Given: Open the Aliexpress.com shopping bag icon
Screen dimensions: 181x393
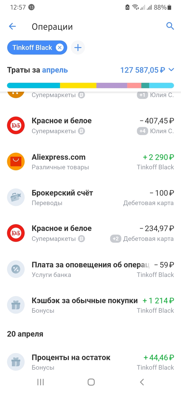Looking at the screenshot, I should coord(16,162).
